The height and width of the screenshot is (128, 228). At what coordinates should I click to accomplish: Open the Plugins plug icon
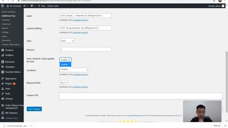[2, 84]
